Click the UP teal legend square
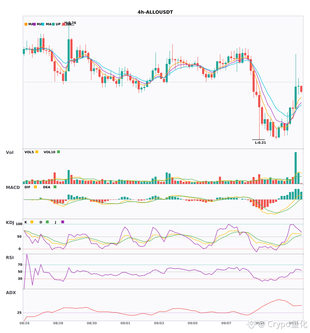This screenshot has width=310, height=333. tap(53, 24)
